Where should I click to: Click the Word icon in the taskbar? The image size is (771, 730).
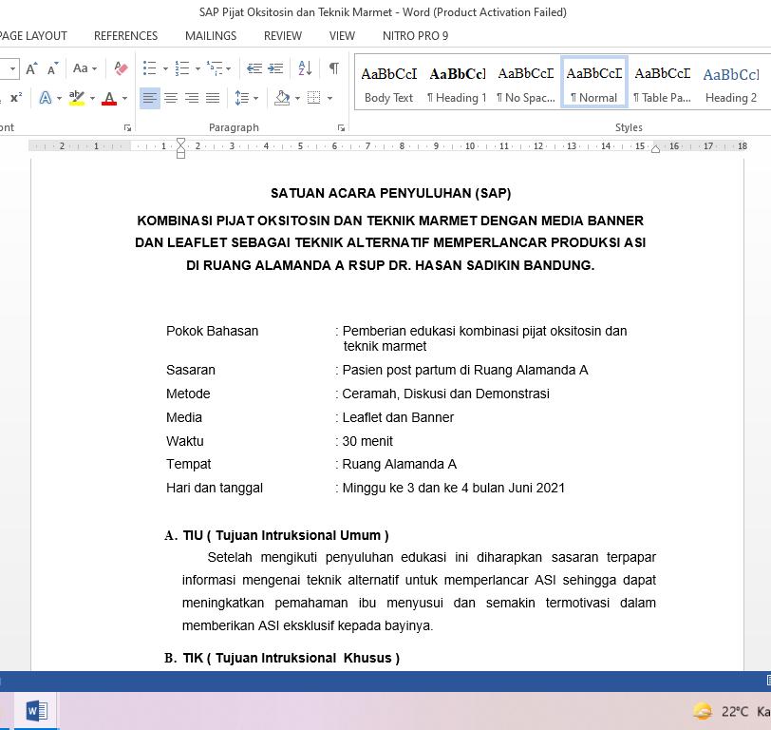point(37,711)
